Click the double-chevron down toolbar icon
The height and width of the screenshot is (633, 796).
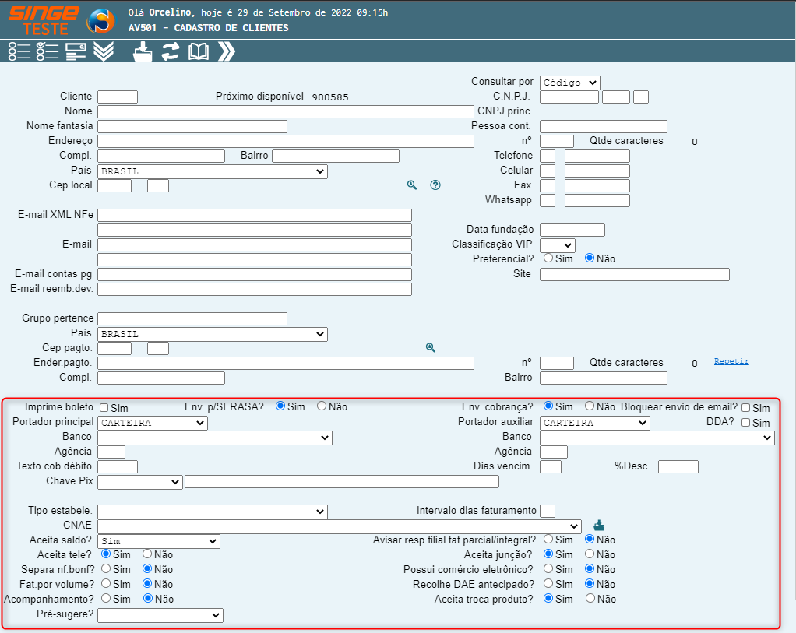(x=104, y=52)
